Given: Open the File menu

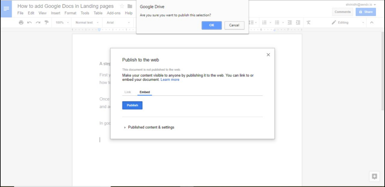Looking at the screenshot, I should click(20, 13).
